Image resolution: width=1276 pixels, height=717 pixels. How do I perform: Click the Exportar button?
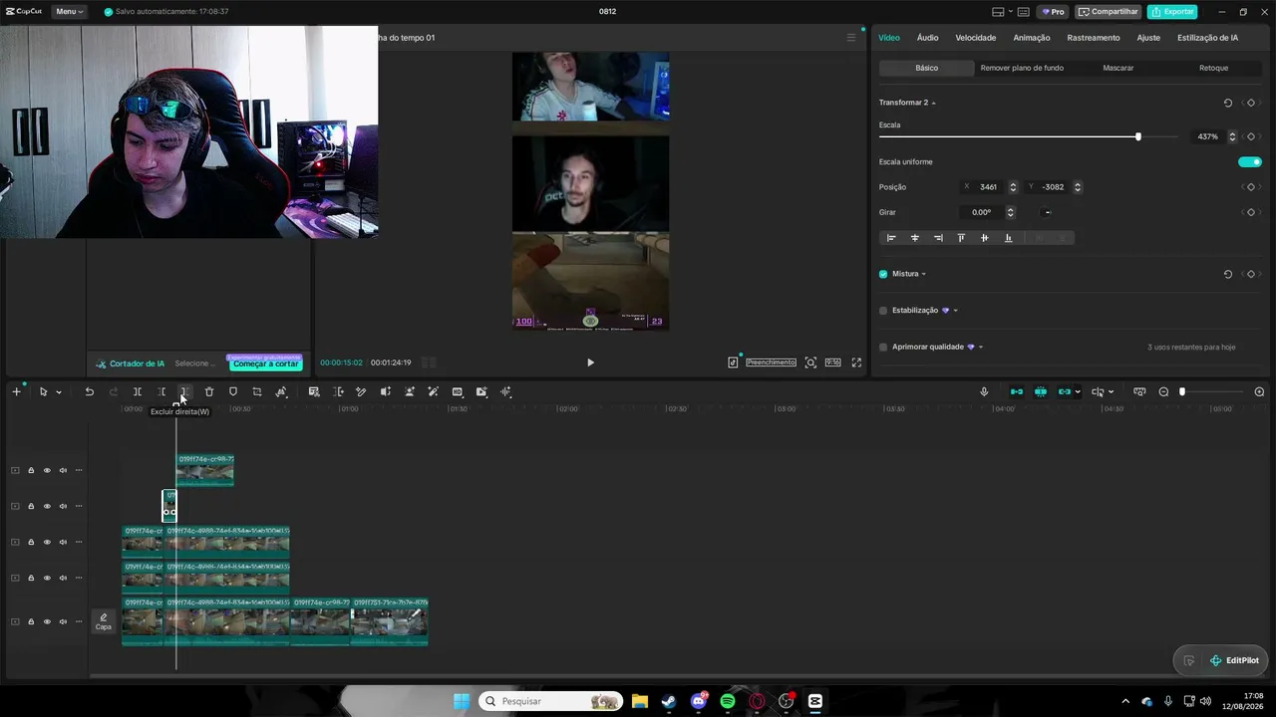(x=1172, y=12)
